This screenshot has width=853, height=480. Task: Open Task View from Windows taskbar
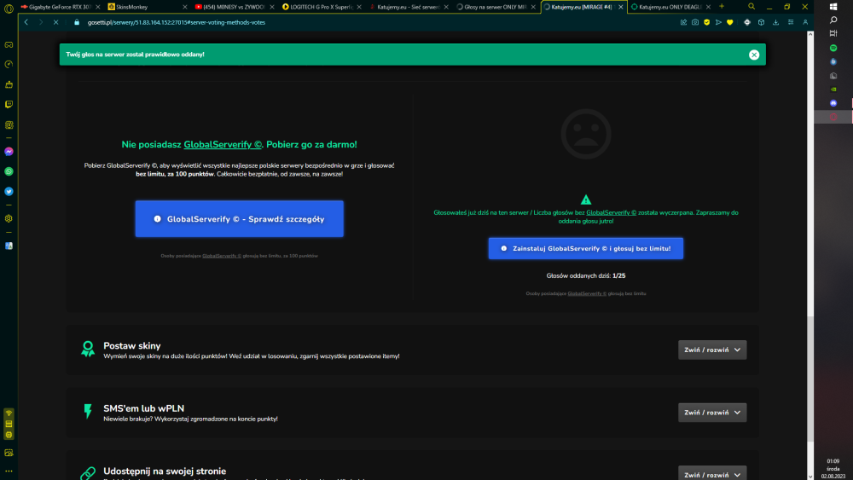point(833,34)
